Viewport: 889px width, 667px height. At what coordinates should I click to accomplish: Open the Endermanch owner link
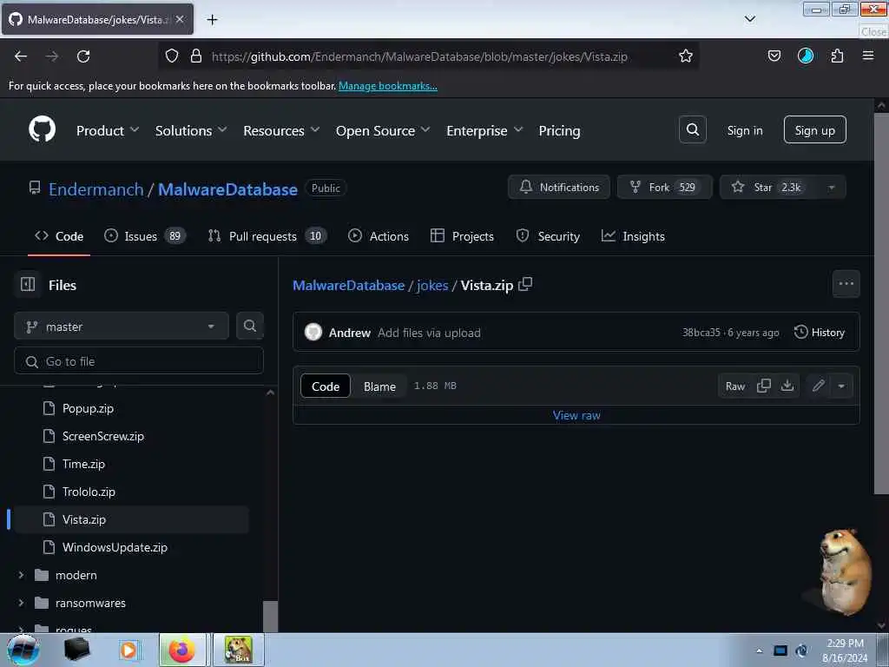pos(95,189)
